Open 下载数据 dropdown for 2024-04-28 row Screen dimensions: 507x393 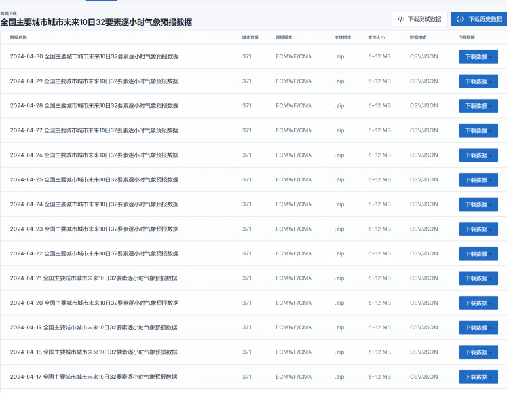pos(478,106)
